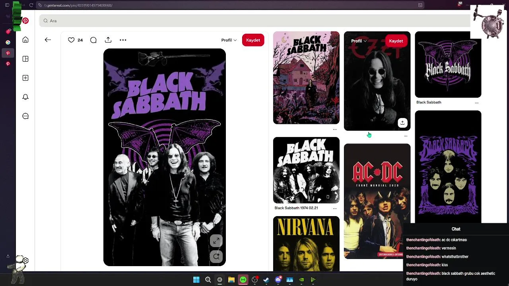Open more options under haunted house pin

click(335, 129)
